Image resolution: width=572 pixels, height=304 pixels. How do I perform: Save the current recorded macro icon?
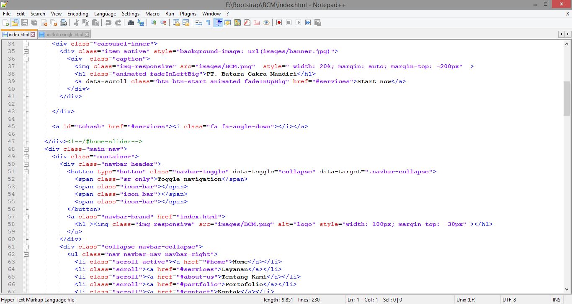point(317,23)
